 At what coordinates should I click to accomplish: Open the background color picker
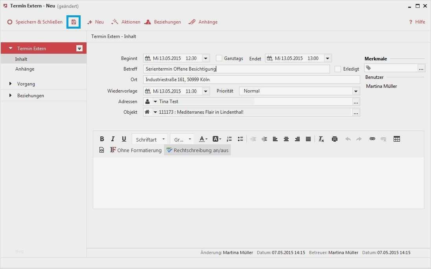click(217, 139)
